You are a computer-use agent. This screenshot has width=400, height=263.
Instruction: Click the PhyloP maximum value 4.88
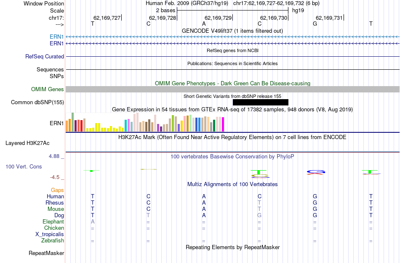[x=54, y=156]
